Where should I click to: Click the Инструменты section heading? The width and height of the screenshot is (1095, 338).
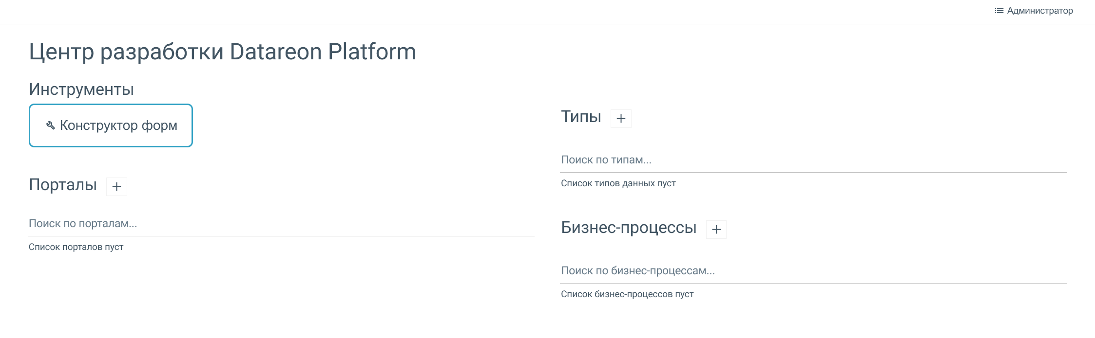pos(81,89)
